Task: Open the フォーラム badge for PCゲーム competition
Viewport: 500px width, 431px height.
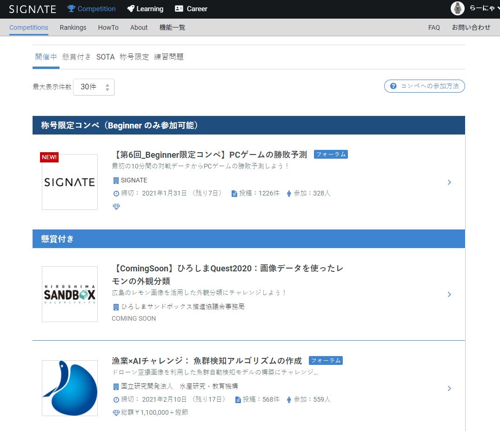Action: coord(331,155)
